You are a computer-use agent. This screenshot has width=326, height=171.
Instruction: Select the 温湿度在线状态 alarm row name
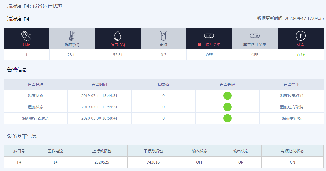click(x=35, y=118)
